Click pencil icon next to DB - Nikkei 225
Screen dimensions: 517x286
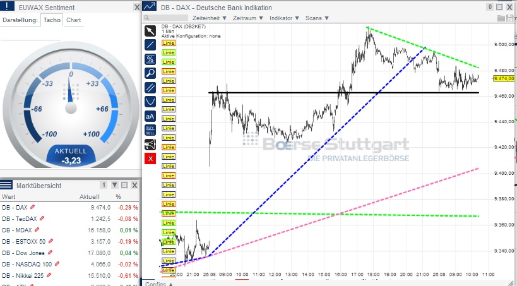click(x=49, y=275)
